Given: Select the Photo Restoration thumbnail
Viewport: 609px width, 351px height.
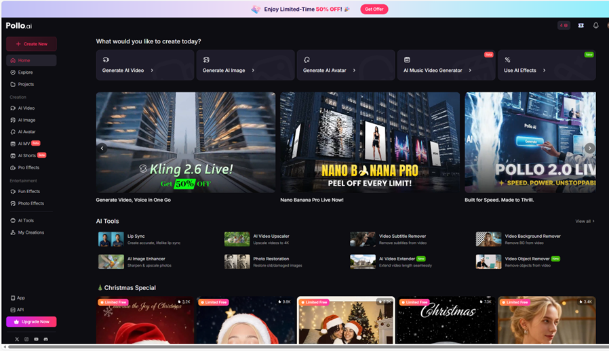Looking at the screenshot, I should [237, 262].
